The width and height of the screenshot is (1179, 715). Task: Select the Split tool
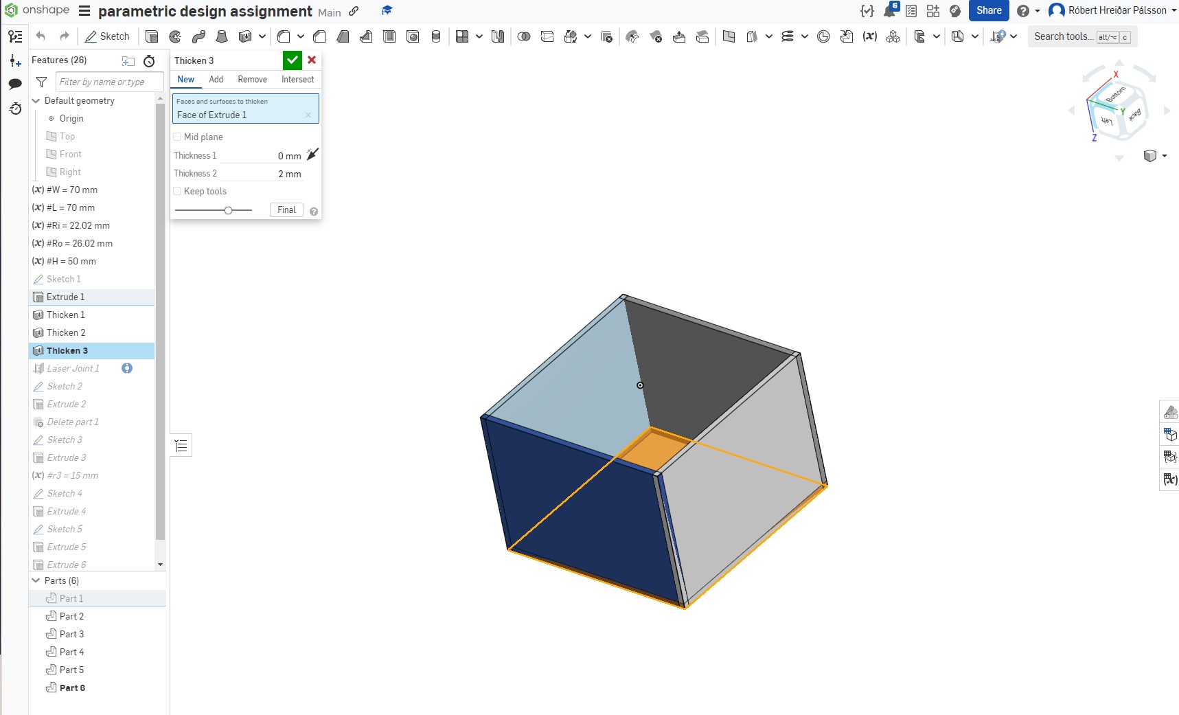click(547, 36)
